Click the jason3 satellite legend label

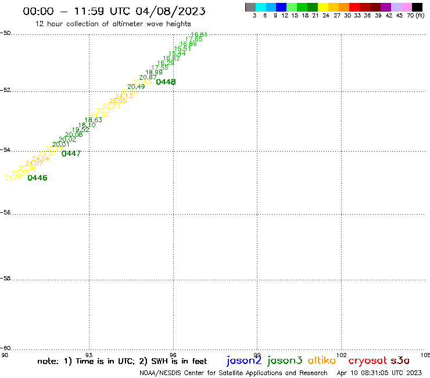click(x=285, y=361)
